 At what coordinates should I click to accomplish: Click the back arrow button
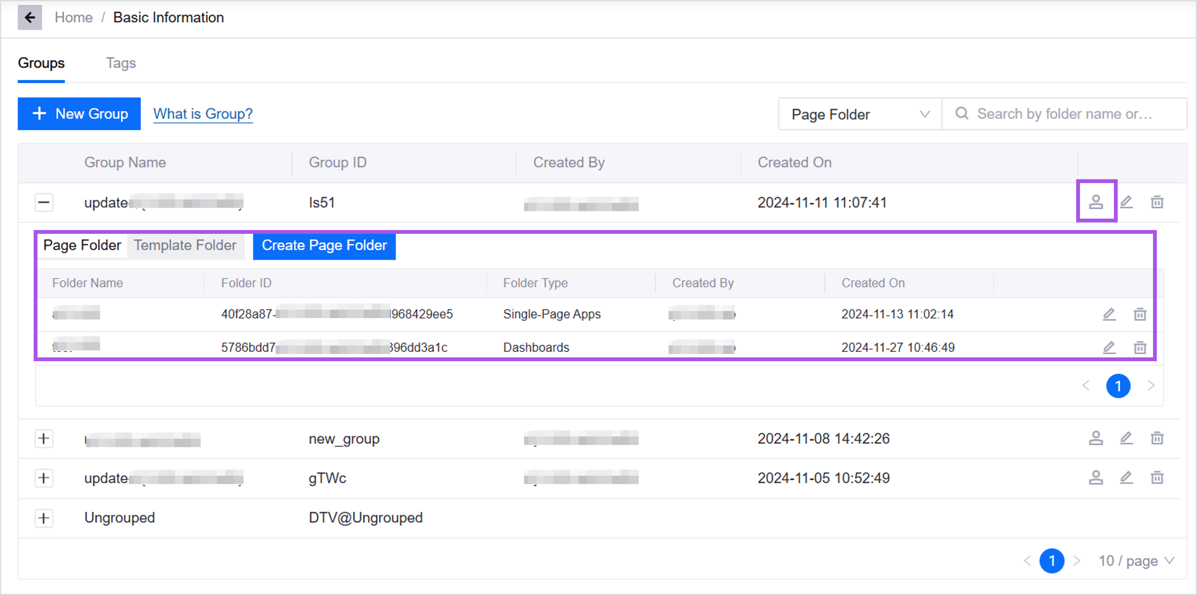[x=30, y=18]
